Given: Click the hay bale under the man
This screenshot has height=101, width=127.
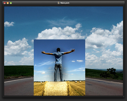Looking at the screenshot, I should (56, 89).
